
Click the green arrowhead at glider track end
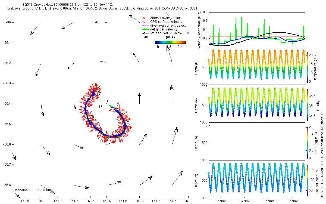coord(110,106)
